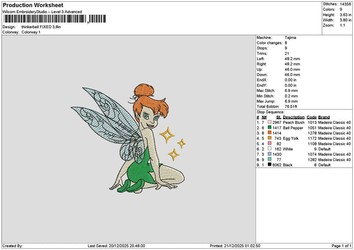The width and height of the screenshot is (354, 250).
Task: Click the 'Last Saved: 20/12/2025 20.48.00' text
Action: coord(116,246)
